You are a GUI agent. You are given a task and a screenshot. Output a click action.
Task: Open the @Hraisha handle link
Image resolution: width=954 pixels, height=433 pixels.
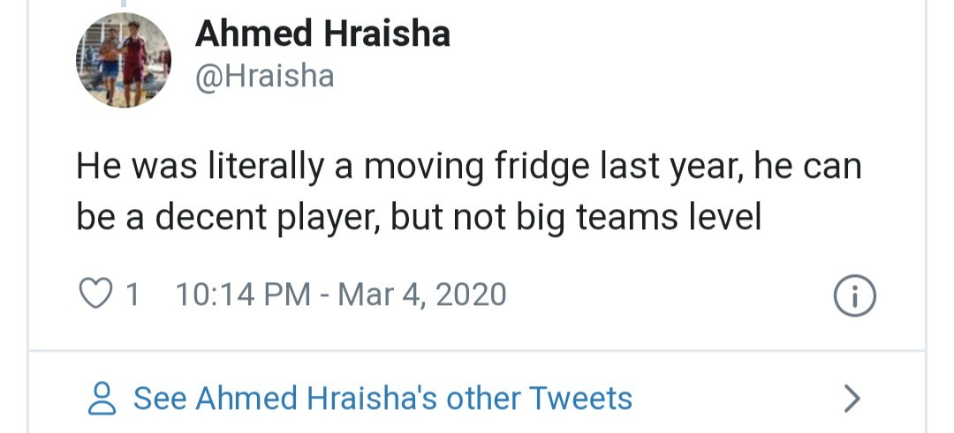(264, 77)
